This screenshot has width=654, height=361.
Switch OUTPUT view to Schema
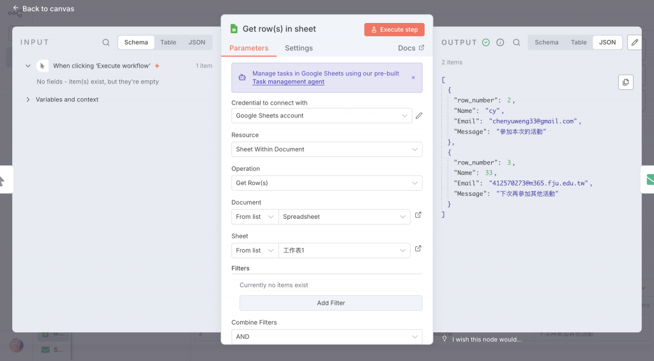pos(547,43)
